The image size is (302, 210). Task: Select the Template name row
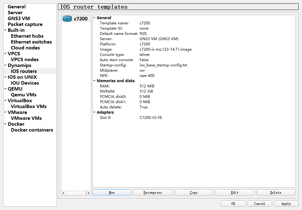(194, 23)
